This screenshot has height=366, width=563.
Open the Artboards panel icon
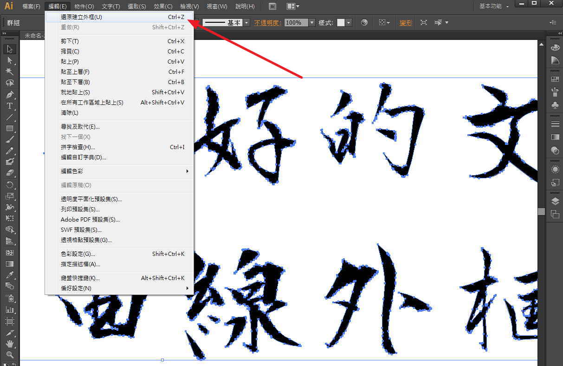pyautogui.click(x=555, y=214)
